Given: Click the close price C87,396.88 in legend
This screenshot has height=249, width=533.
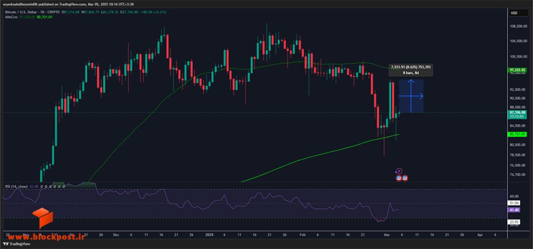Looking at the screenshot, I should [130, 12].
